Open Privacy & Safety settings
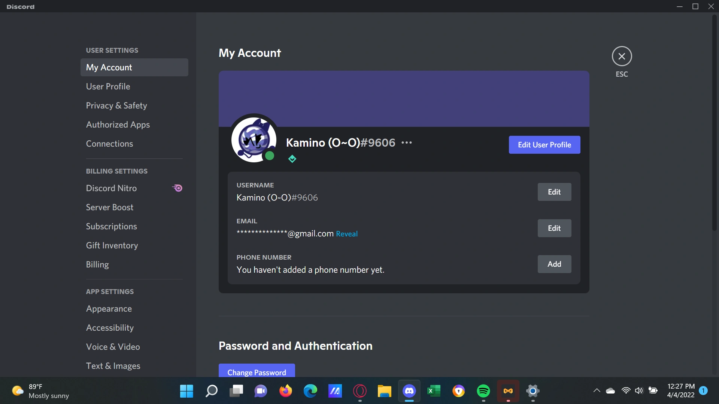The image size is (719, 404). (x=116, y=105)
